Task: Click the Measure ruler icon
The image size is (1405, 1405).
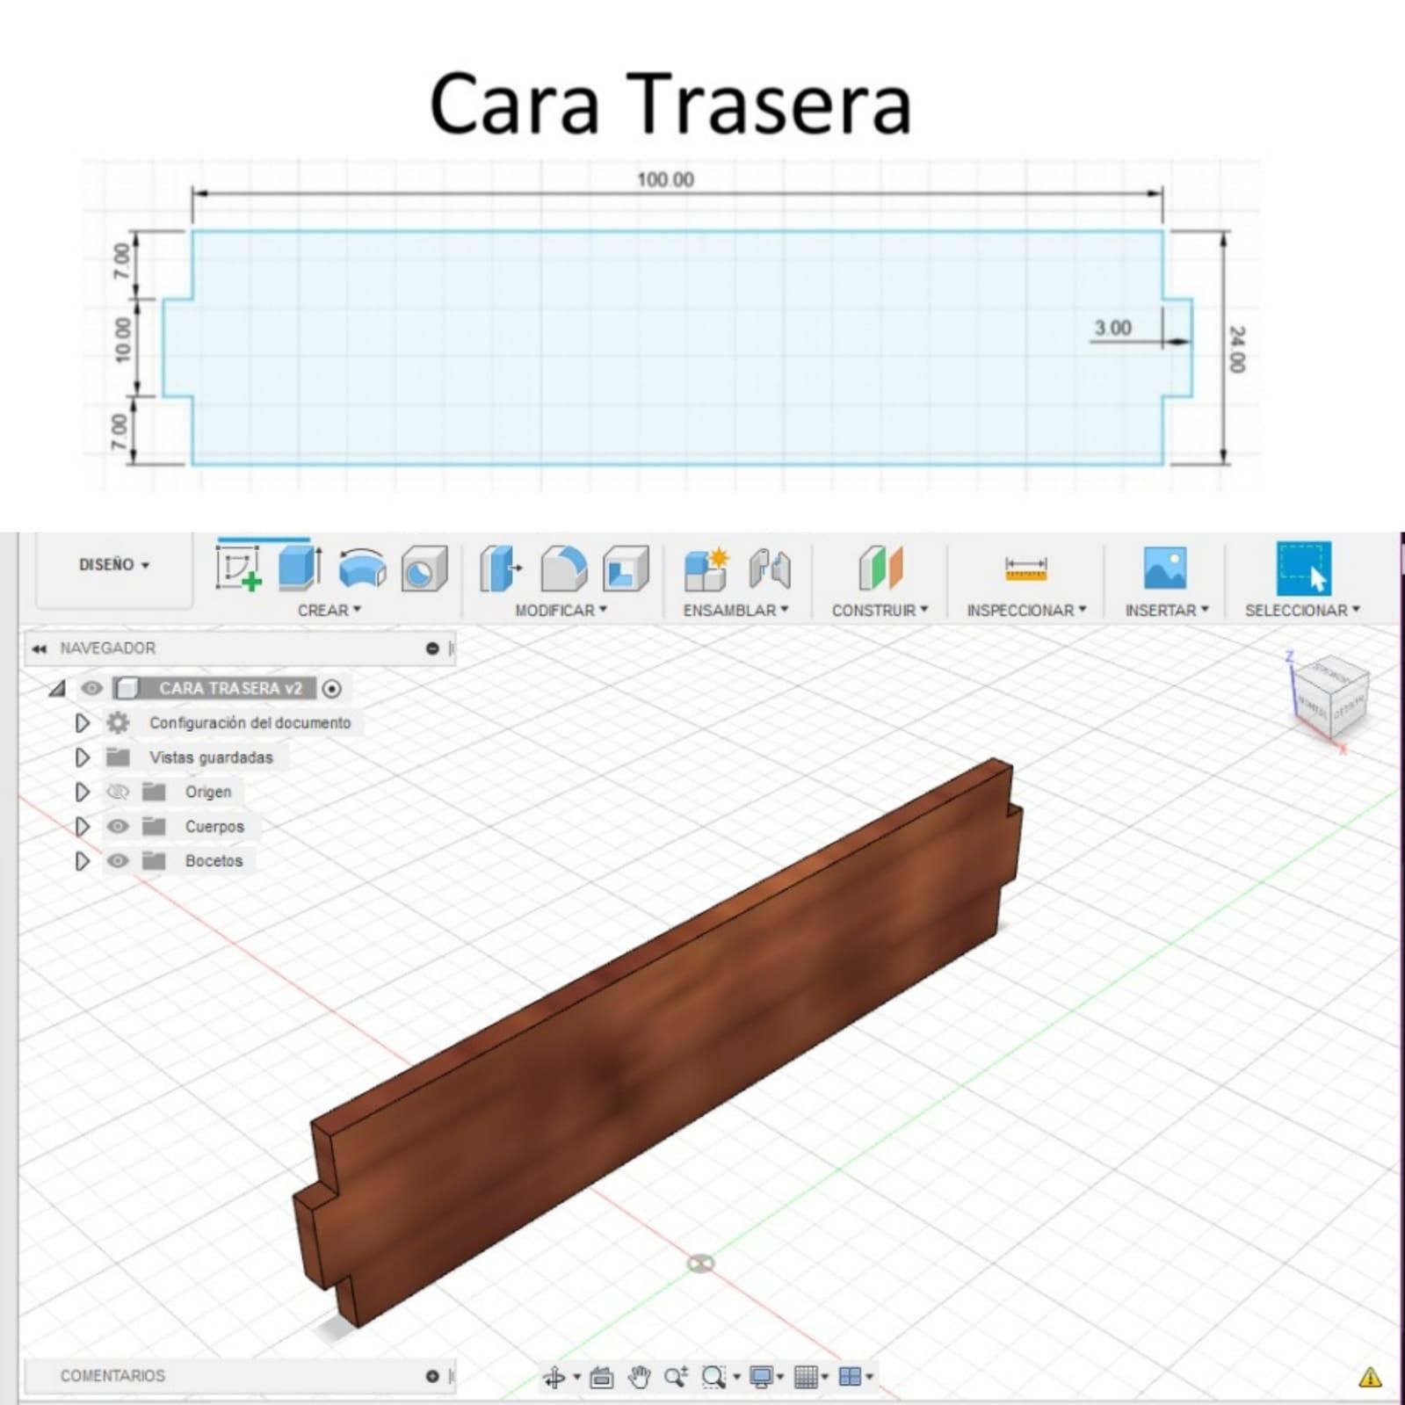Action: 1025,569
